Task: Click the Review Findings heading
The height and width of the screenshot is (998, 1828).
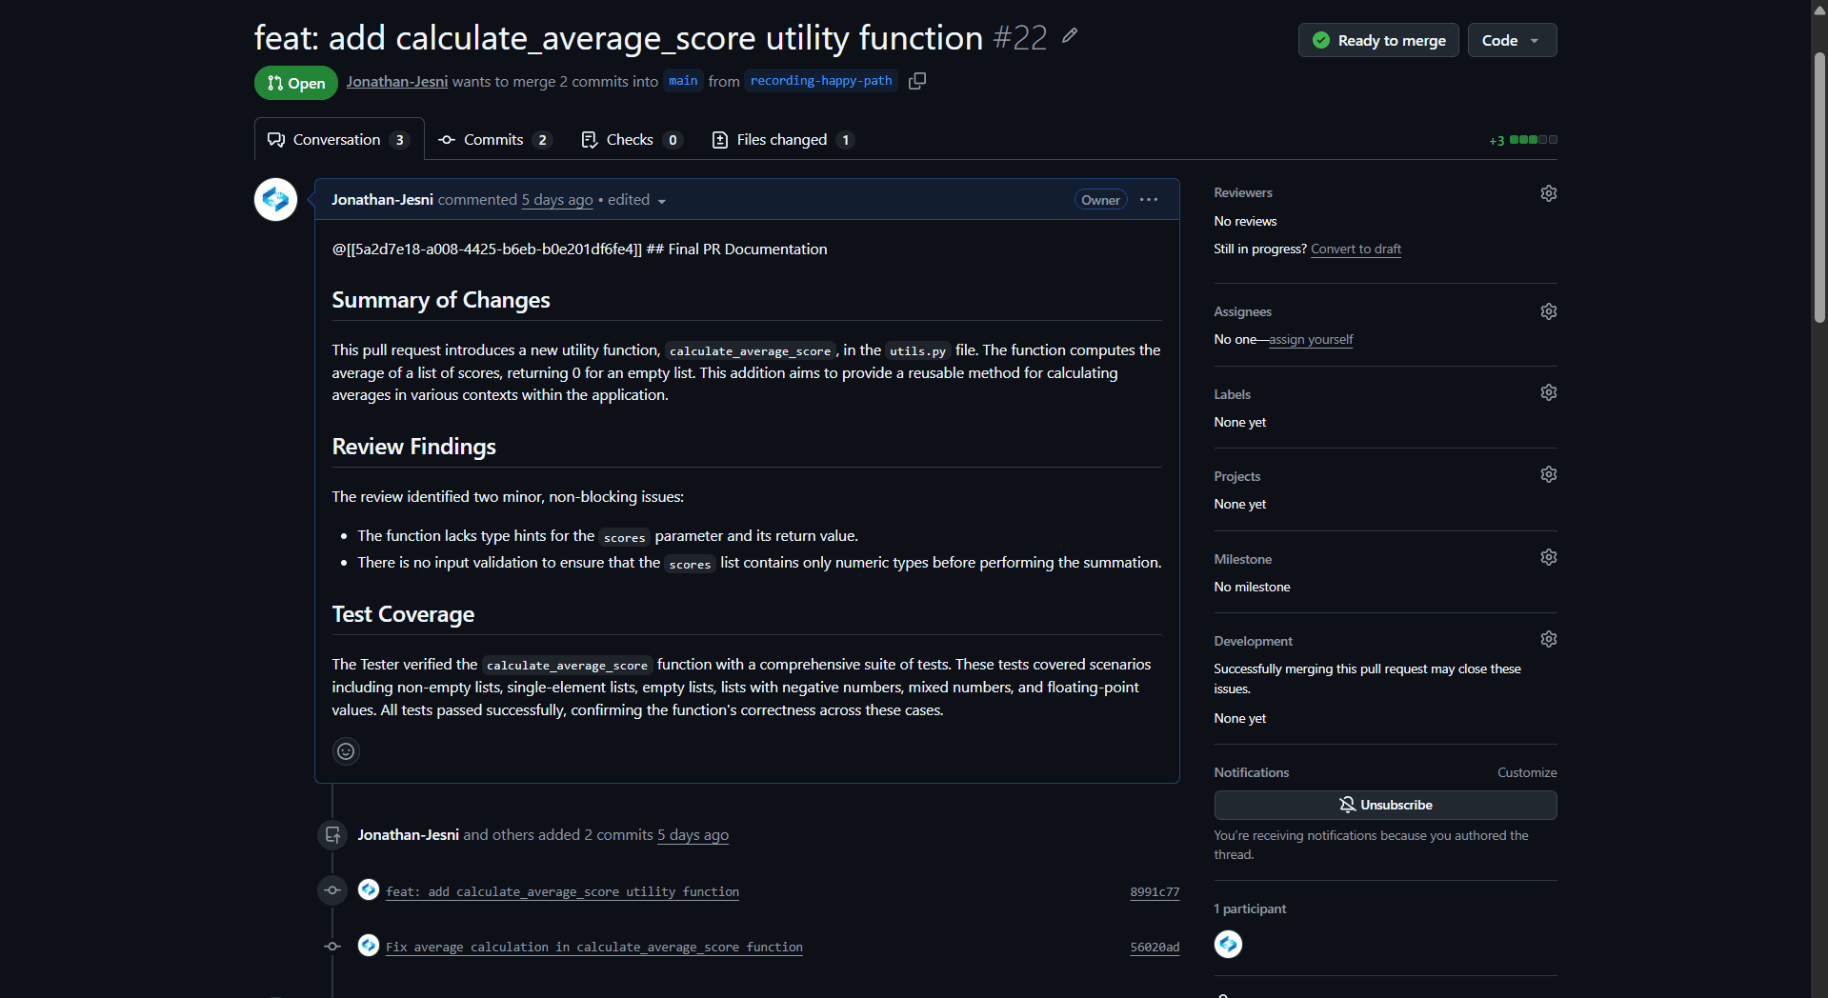Action: pyautogui.click(x=413, y=447)
